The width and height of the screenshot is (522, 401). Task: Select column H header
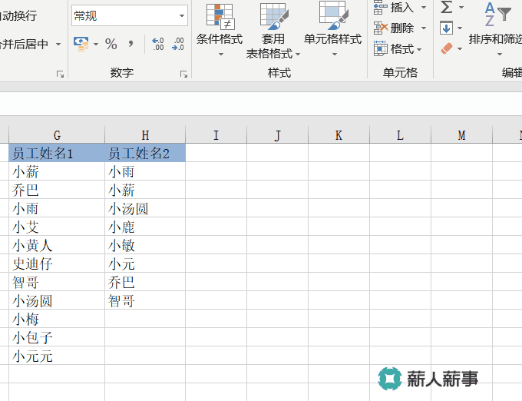tap(145, 135)
